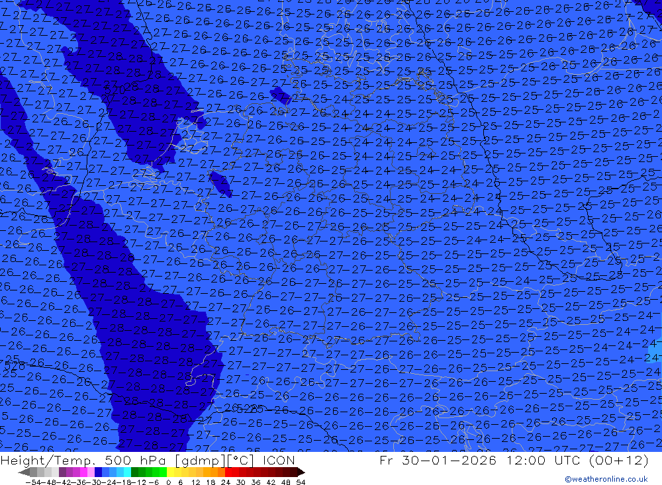Click the weatheronline.co.uk copyright link

[606, 478]
